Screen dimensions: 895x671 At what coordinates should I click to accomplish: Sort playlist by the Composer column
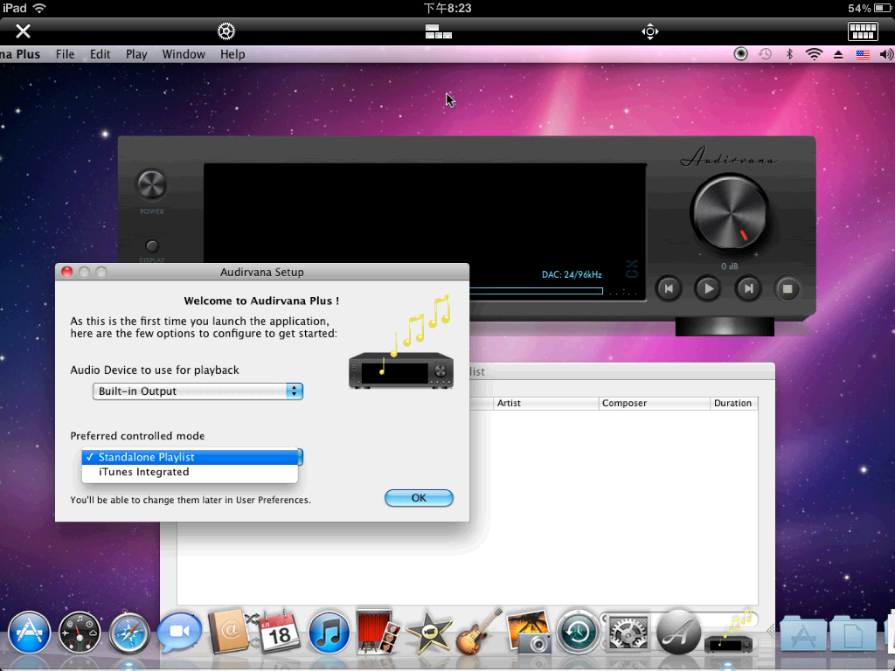(654, 404)
